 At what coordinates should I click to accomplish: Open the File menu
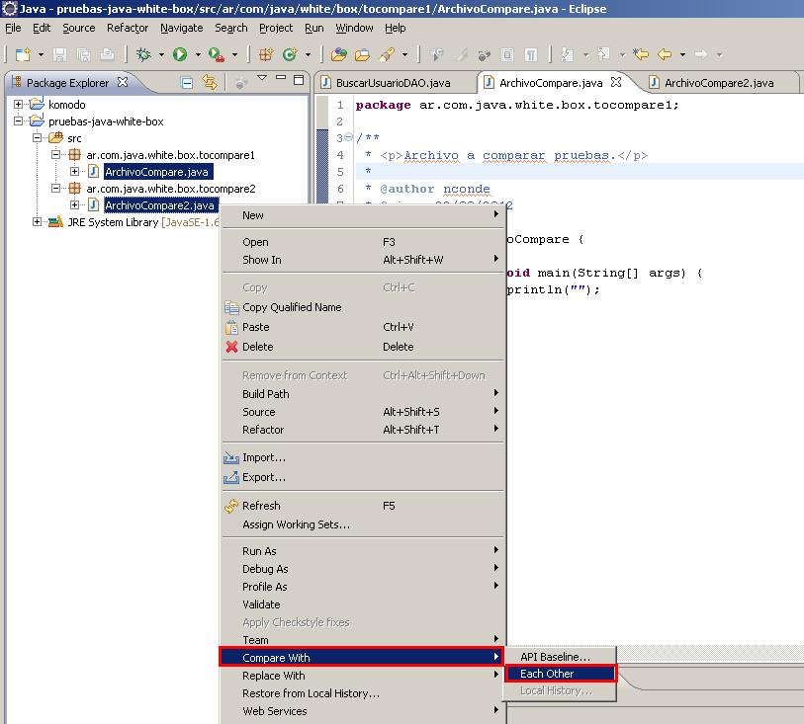click(13, 28)
